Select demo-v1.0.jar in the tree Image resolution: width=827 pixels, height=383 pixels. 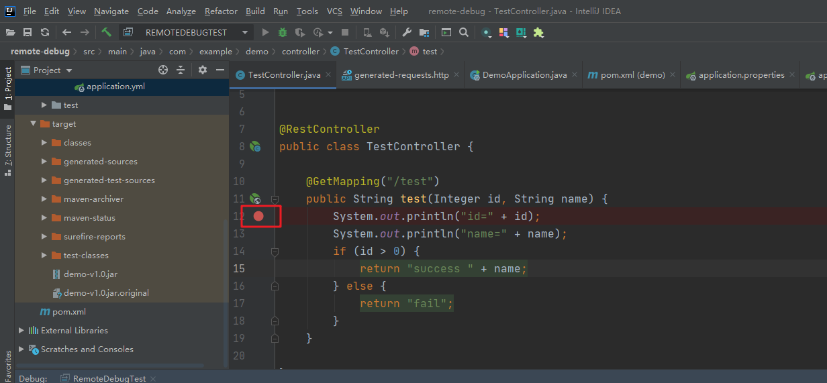[x=91, y=274]
